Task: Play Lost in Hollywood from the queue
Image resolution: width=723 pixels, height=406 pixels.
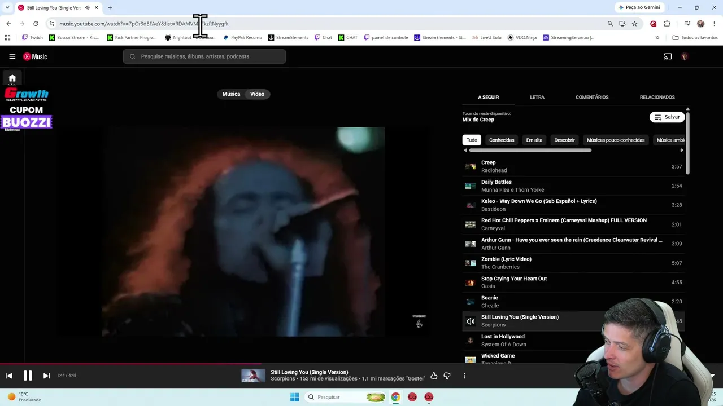Action: 573,341
